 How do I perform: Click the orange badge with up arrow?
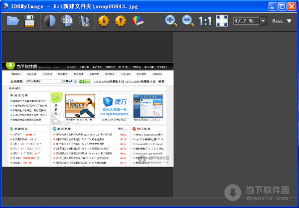click(x=104, y=21)
